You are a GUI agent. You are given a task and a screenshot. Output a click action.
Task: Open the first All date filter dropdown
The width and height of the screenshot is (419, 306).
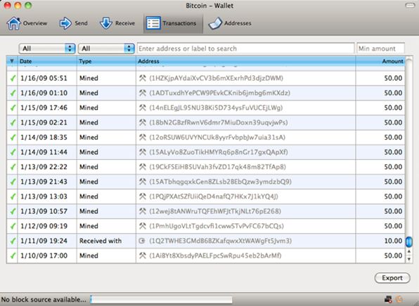point(47,48)
